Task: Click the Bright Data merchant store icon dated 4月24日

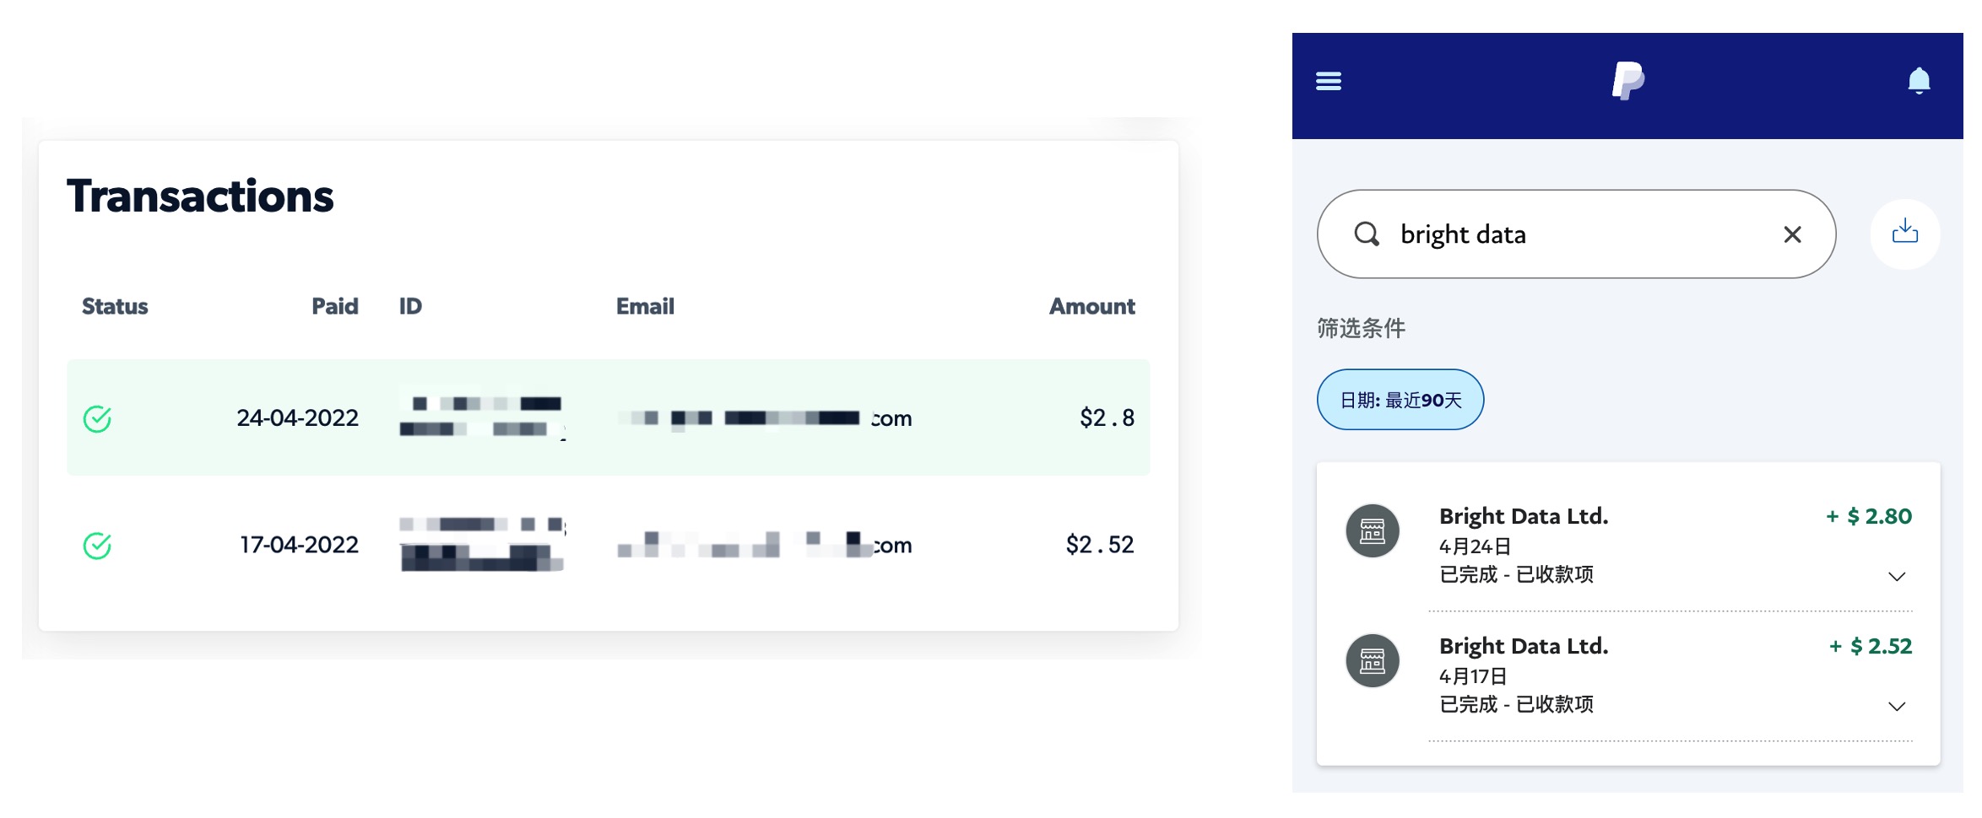Action: pyautogui.click(x=1373, y=530)
